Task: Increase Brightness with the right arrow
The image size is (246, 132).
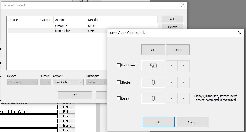Action: click(x=183, y=66)
